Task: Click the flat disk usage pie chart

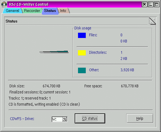Action: (54, 52)
